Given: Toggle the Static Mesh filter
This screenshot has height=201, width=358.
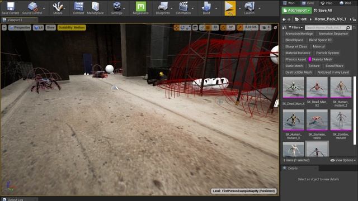Looking at the screenshot, I should point(294,66).
